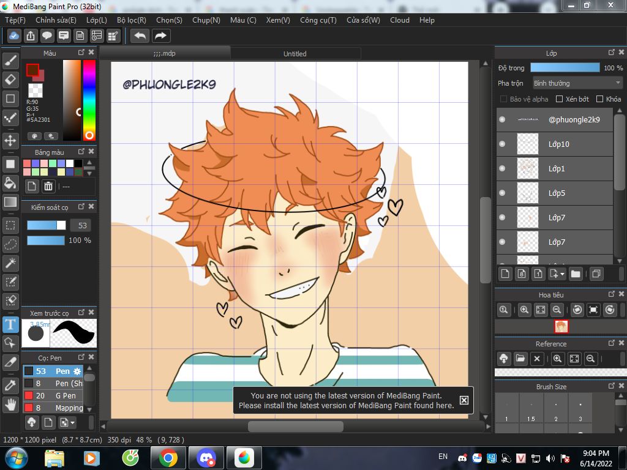Image resolution: width=627 pixels, height=470 pixels.
Task: Click the export/share toolbar icon
Action: 31,36
